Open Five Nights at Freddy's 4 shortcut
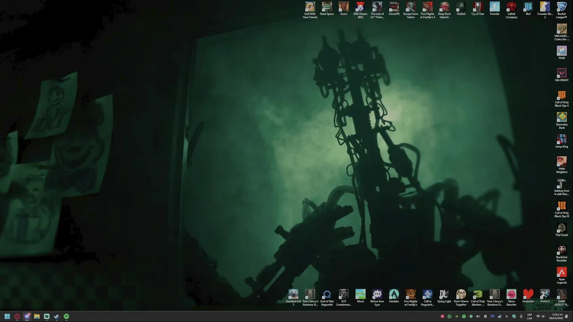 click(428, 10)
